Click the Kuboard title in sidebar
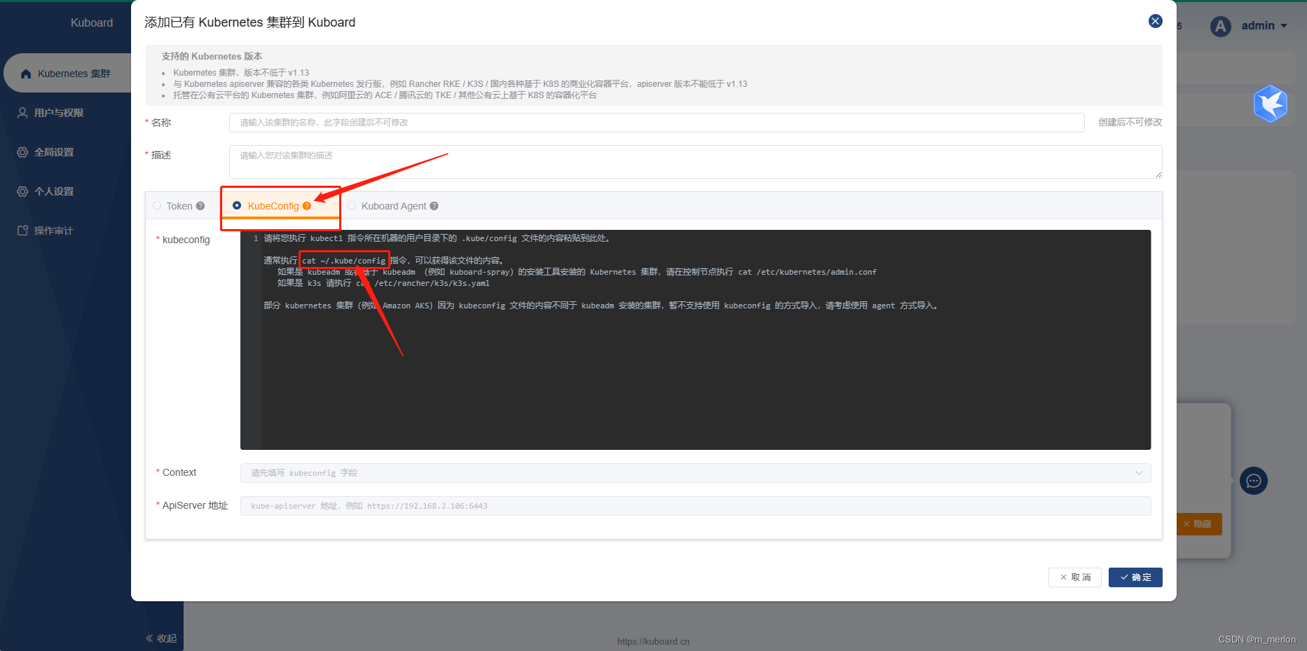1307x651 pixels. click(x=92, y=22)
